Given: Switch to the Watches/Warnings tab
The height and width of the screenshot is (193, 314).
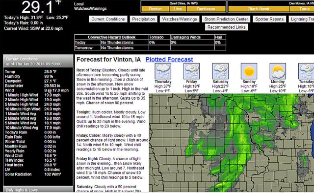Looking at the screenshot, I should pyautogui.click(x=180, y=19).
